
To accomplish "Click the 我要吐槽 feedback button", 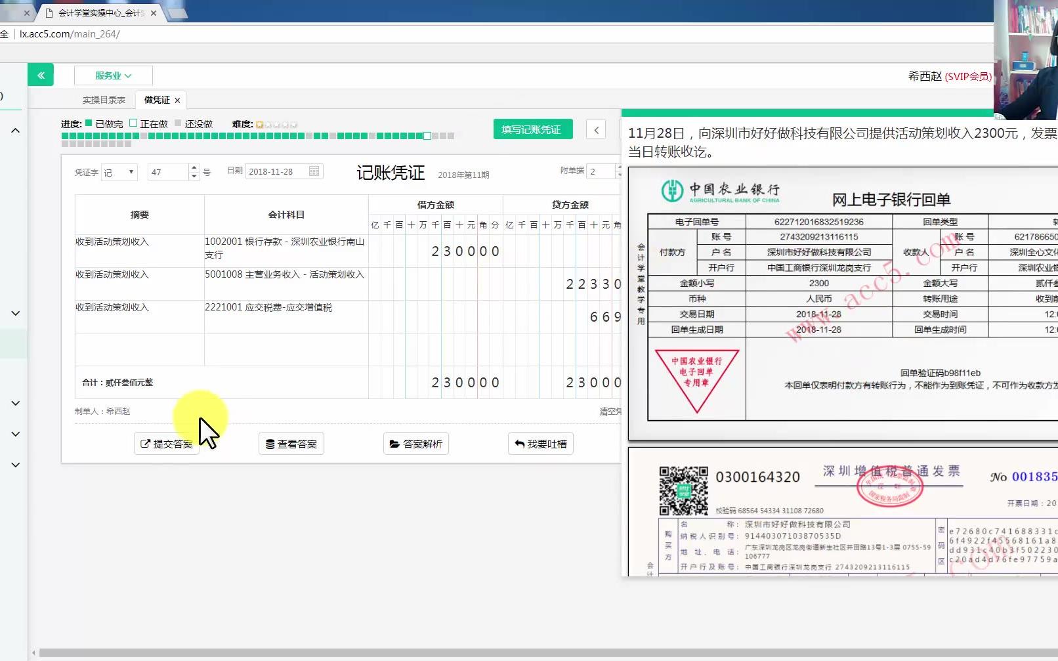I will [x=541, y=444].
